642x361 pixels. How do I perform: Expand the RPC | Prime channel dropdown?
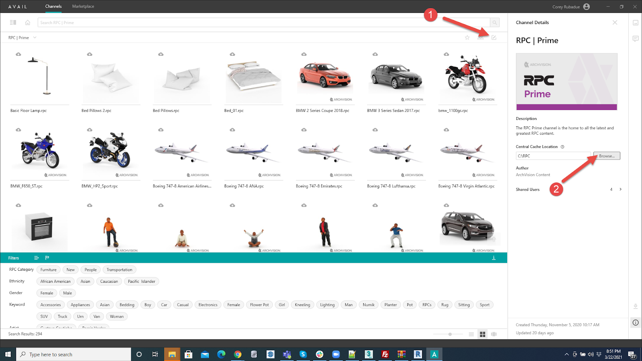coord(35,37)
